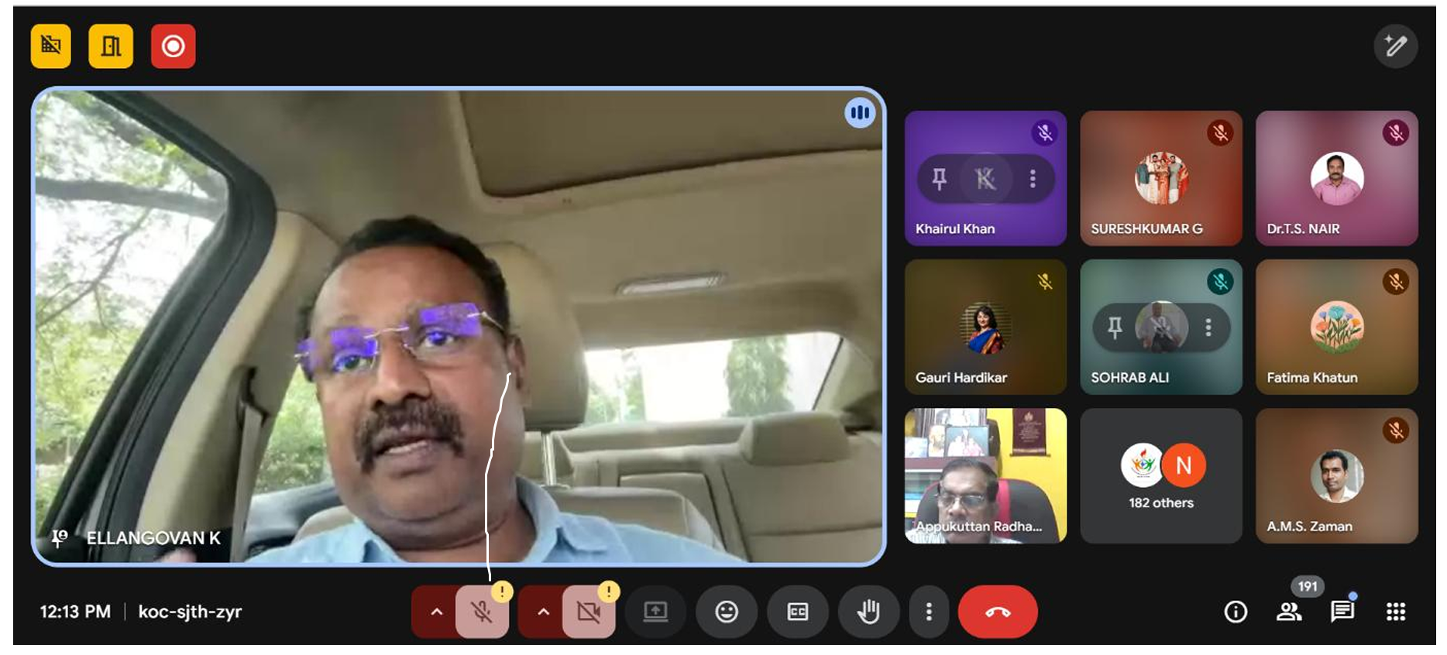Show the people list with 191 participants
The width and height of the screenshot is (1447, 655).
click(x=1289, y=612)
